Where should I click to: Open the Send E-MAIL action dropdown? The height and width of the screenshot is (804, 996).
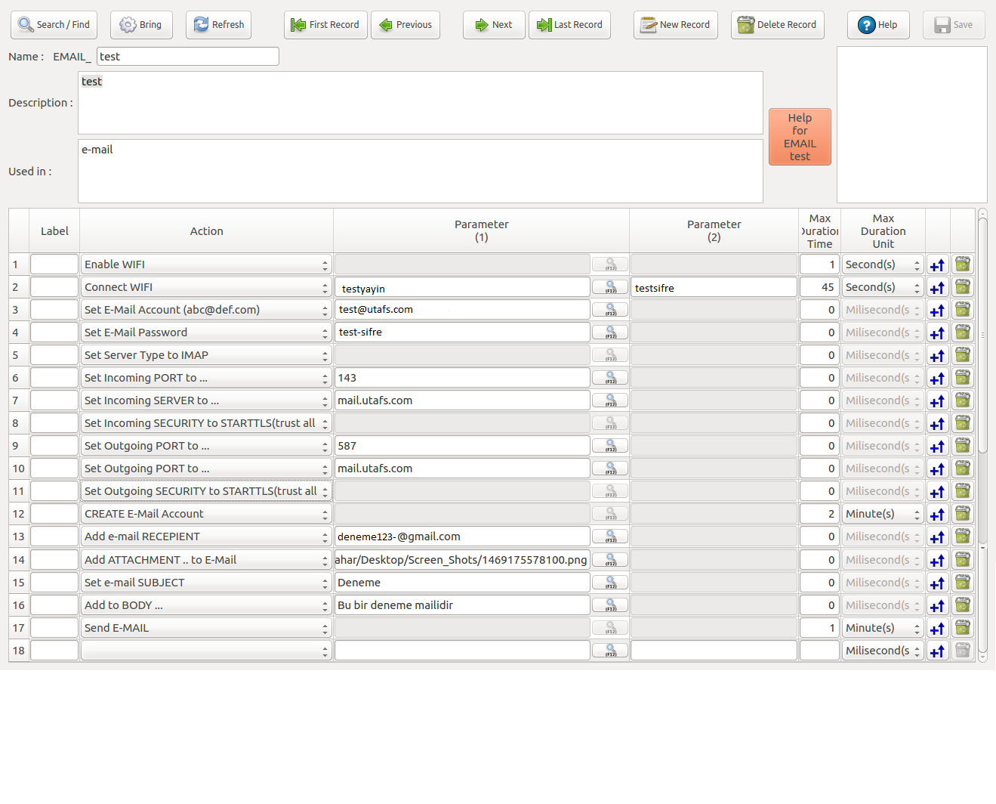pyautogui.click(x=206, y=628)
